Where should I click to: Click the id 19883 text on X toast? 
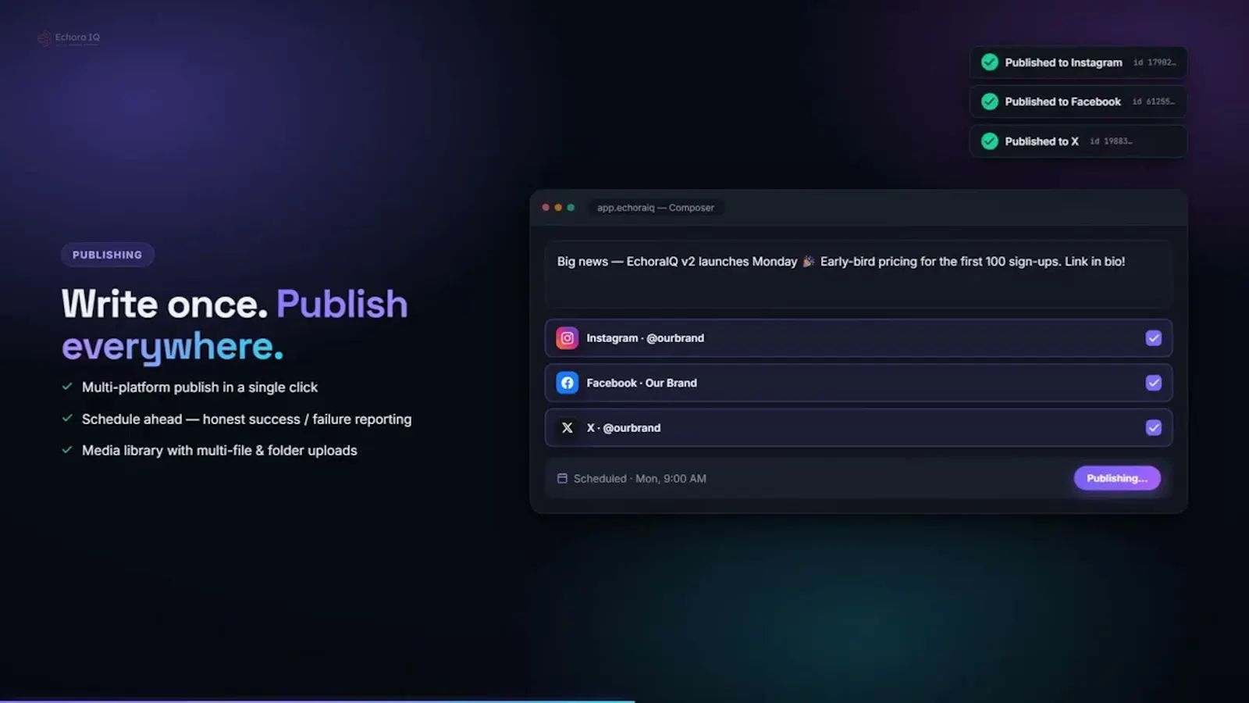point(1111,141)
